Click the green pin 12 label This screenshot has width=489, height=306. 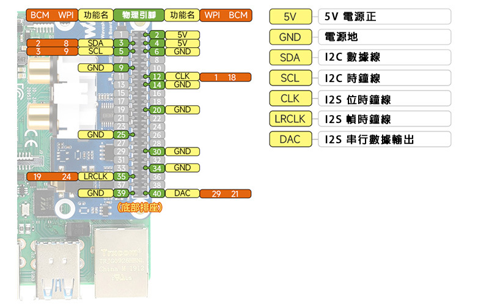tap(157, 76)
